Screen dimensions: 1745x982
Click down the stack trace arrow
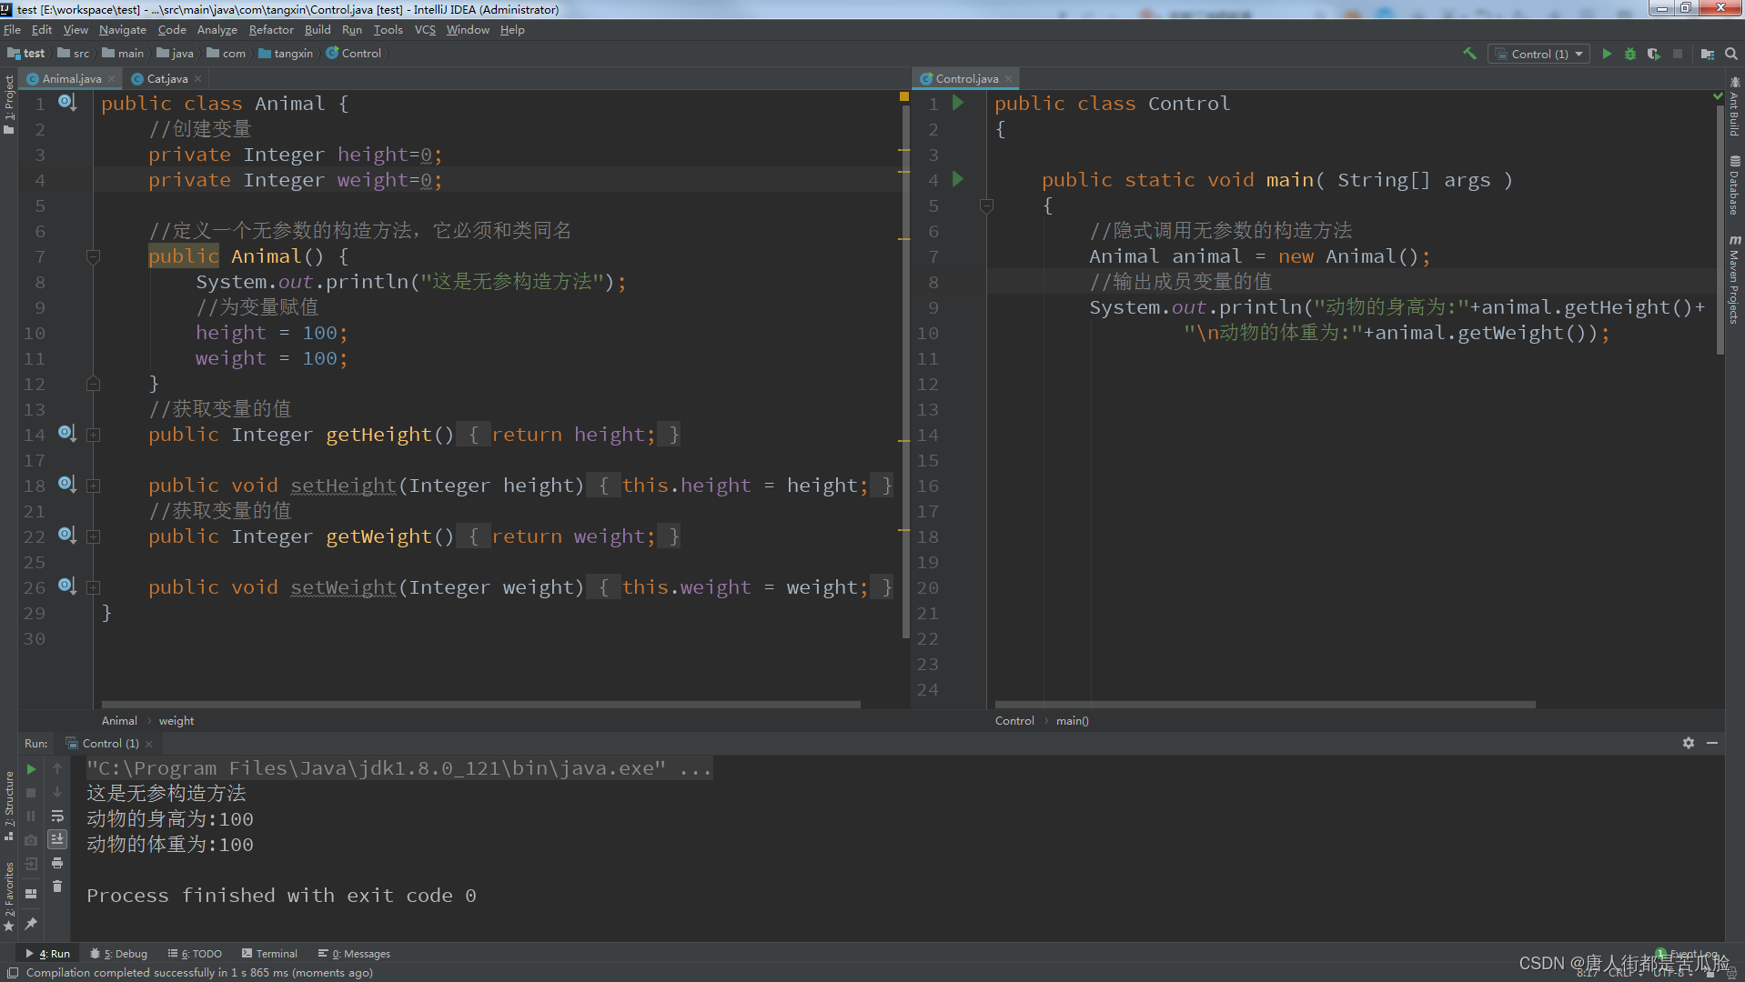click(x=57, y=793)
